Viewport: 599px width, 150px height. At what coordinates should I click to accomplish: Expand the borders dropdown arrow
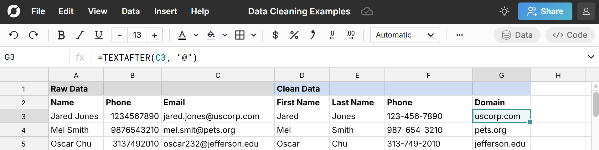[254, 35]
